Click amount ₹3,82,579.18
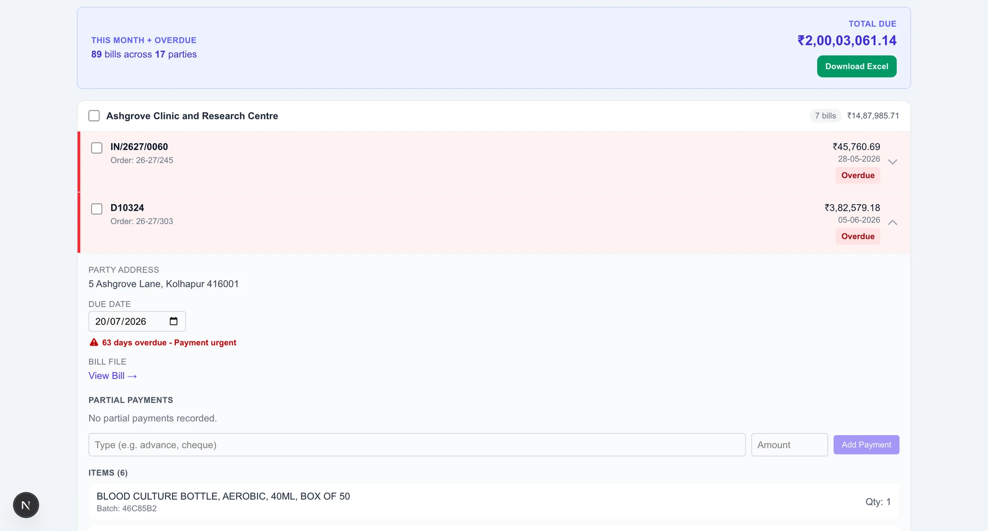988x531 pixels. click(852, 208)
